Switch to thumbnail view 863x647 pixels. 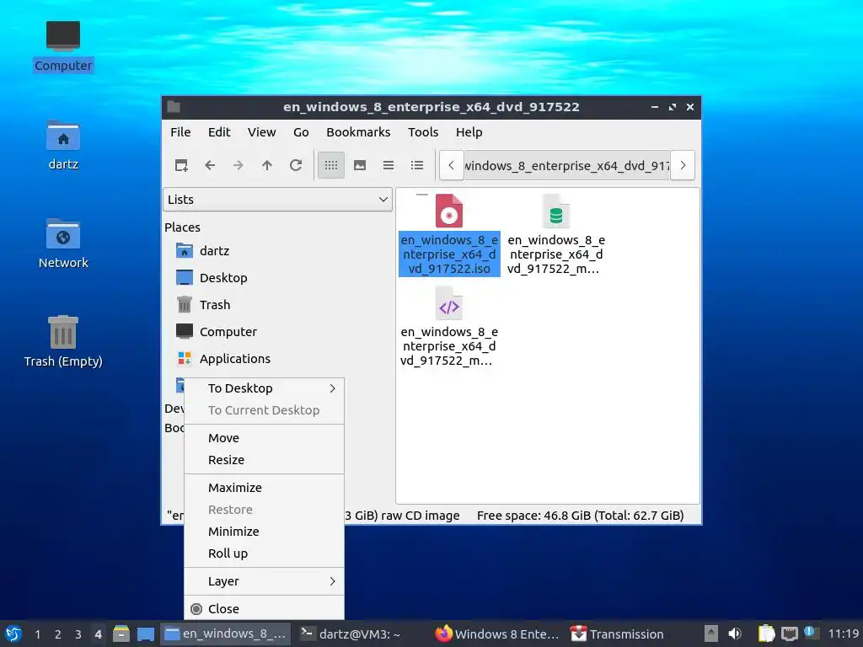pos(360,165)
